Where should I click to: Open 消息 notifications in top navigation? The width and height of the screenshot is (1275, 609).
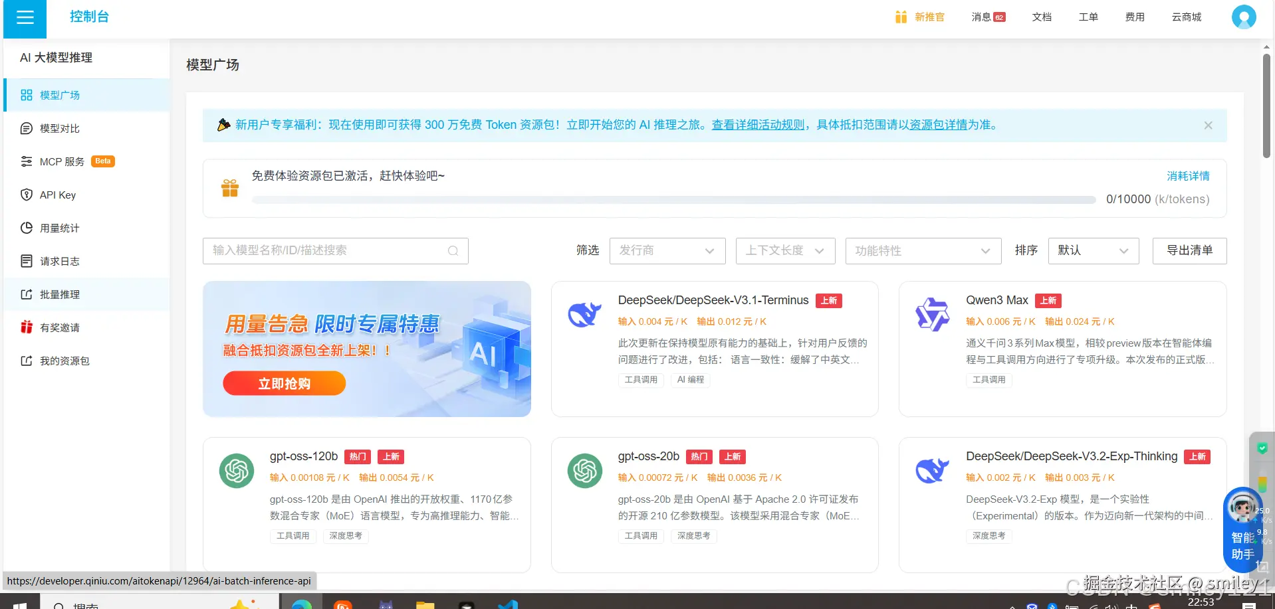pos(988,17)
